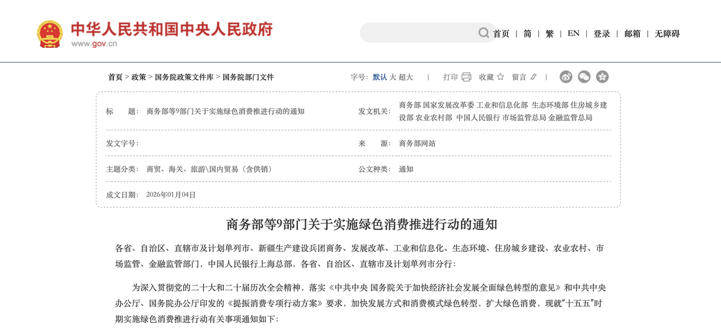The height and width of the screenshot is (329, 721).
Task: Click the national emblem logo
Action: [50, 34]
